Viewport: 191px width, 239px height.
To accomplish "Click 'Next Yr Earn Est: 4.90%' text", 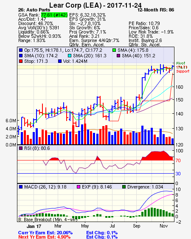I will coord(44,237).
